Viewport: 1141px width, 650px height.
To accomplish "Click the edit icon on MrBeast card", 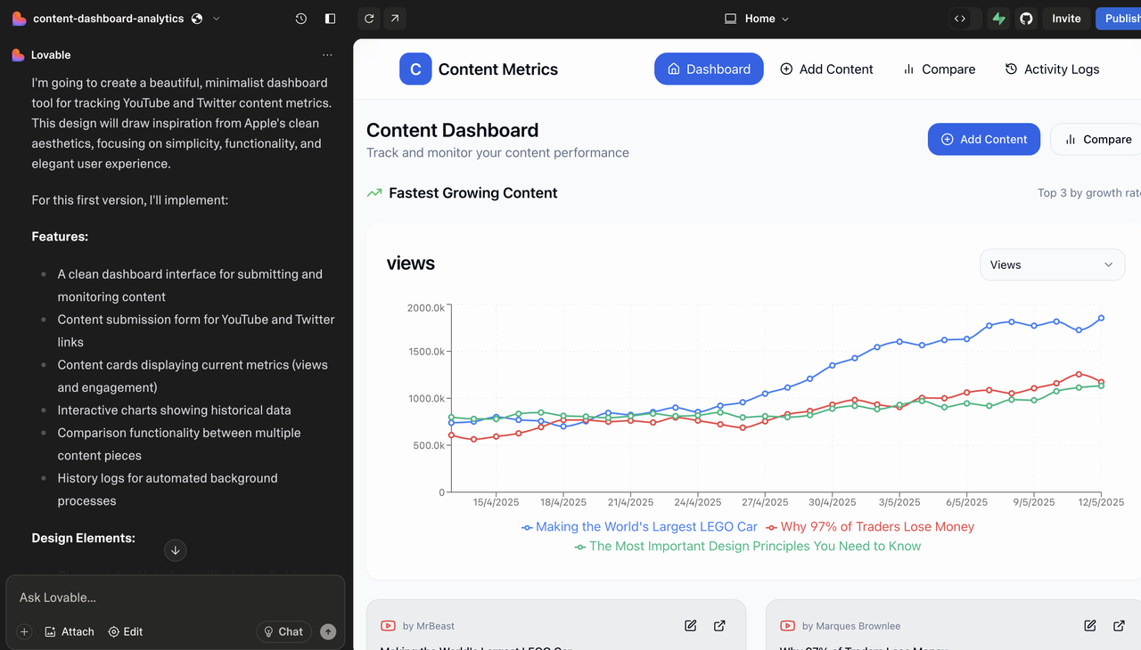I will [x=691, y=626].
